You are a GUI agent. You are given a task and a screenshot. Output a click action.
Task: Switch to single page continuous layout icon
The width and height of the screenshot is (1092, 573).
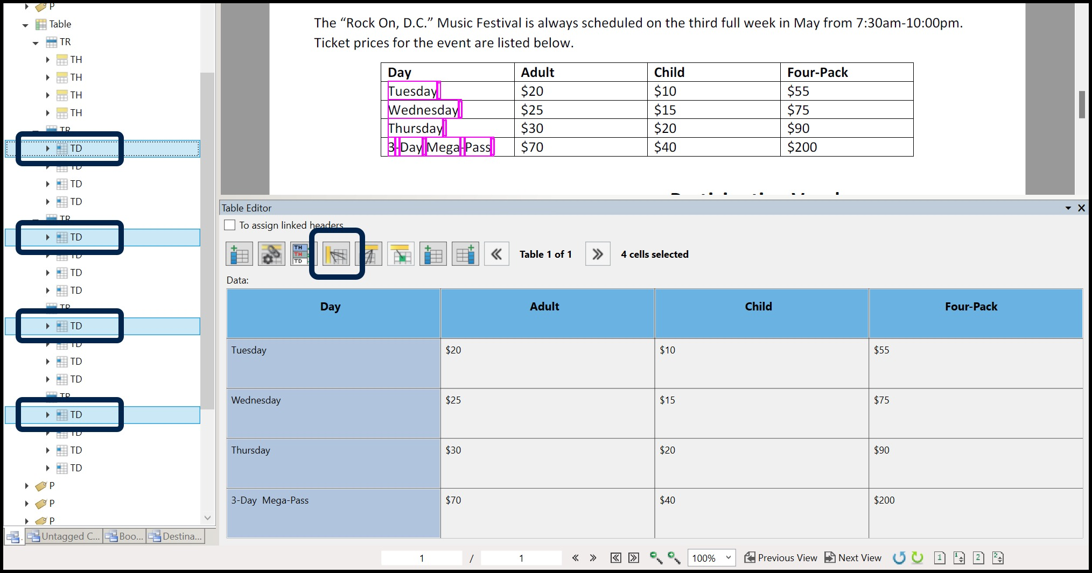pos(959,558)
